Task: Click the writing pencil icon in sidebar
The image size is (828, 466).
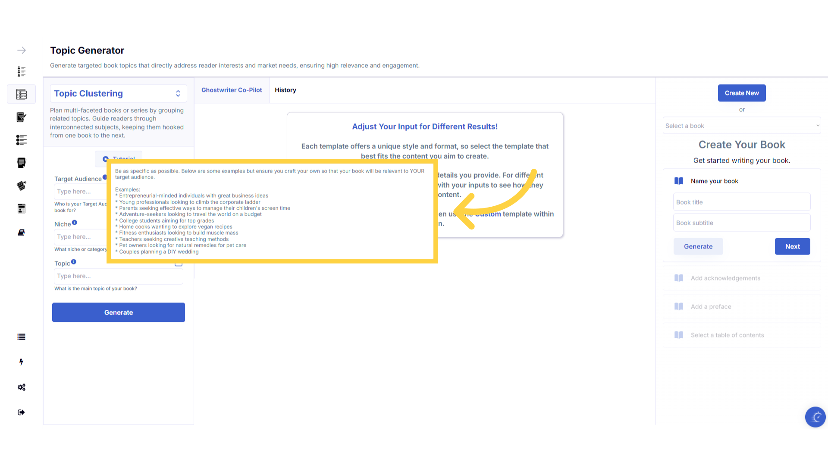Action: tap(21, 117)
